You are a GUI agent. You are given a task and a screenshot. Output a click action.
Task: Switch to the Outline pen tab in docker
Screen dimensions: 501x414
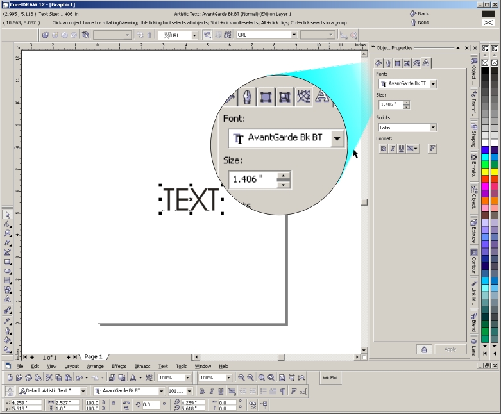coord(388,63)
